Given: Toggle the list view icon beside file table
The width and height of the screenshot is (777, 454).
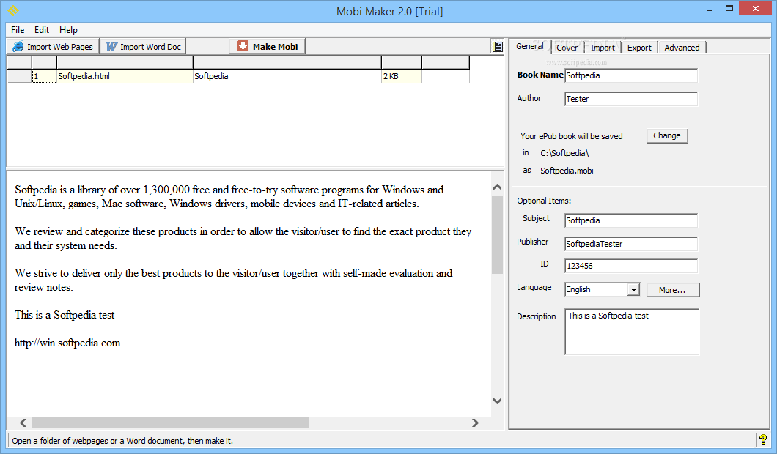Looking at the screenshot, I should 498,47.
